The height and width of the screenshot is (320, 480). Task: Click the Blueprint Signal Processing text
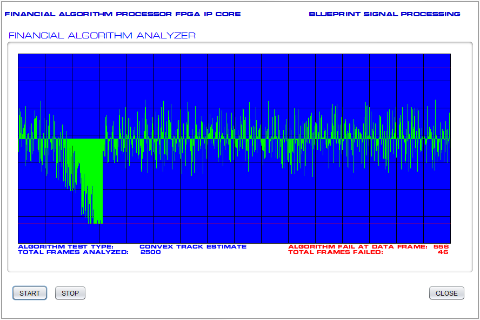point(384,14)
